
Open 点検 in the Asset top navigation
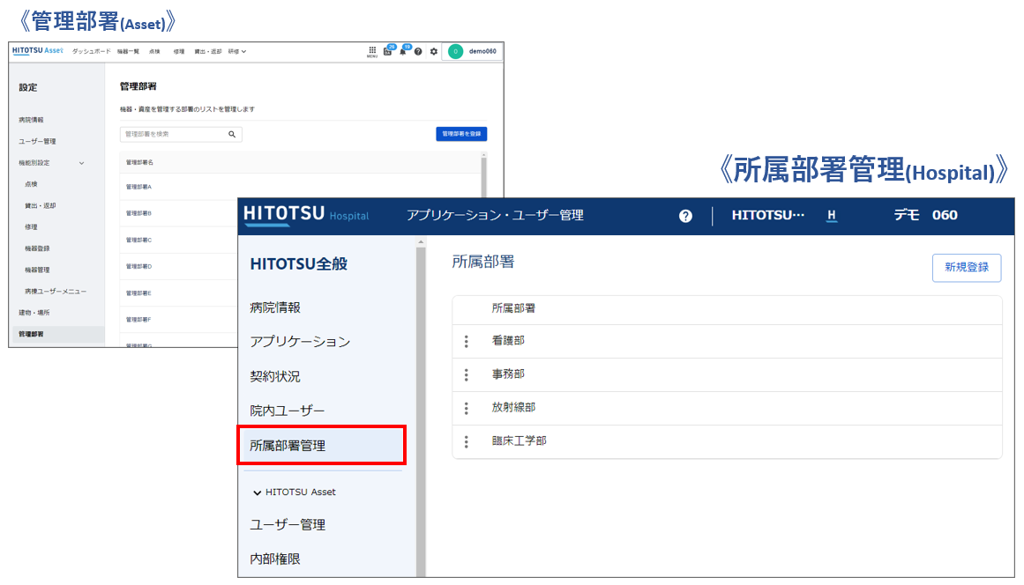point(154,51)
